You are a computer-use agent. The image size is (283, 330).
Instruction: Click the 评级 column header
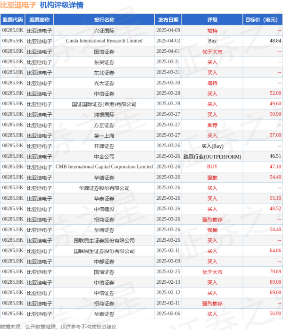point(212,20)
